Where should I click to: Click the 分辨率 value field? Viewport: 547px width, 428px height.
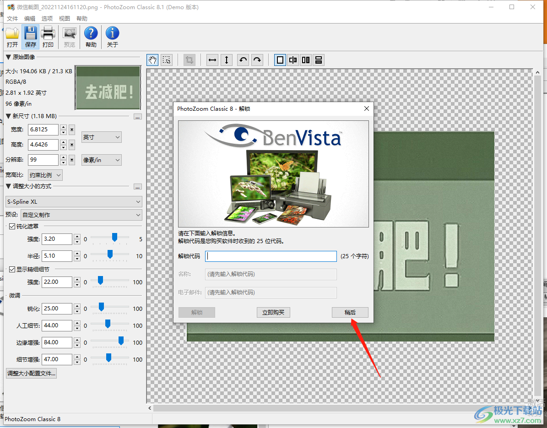coord(43,160)
